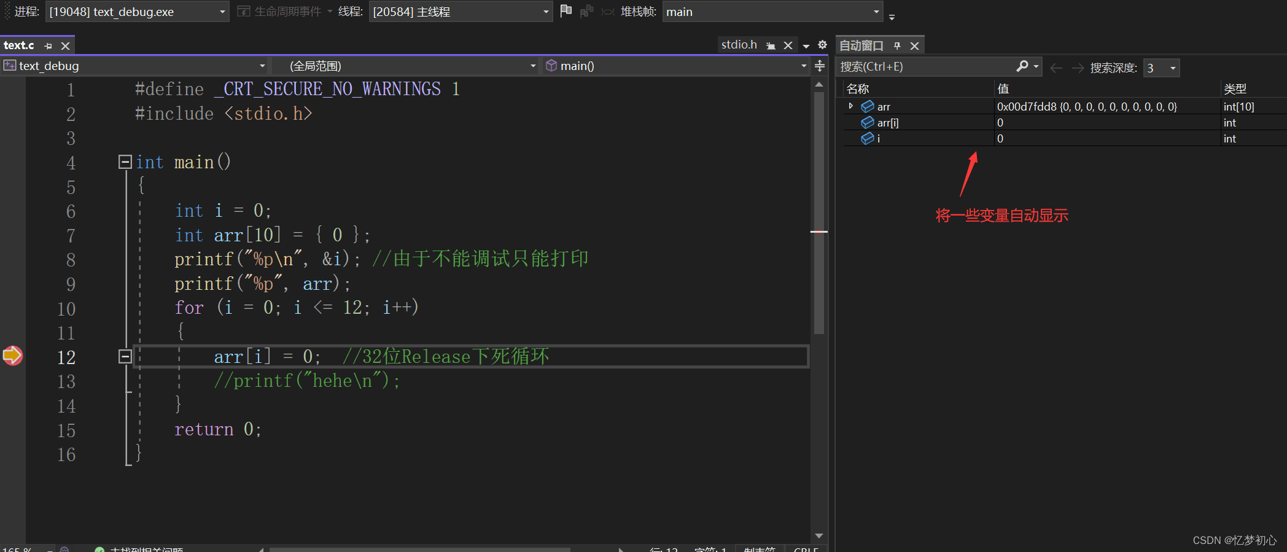Click the split editor window icon

820,66
